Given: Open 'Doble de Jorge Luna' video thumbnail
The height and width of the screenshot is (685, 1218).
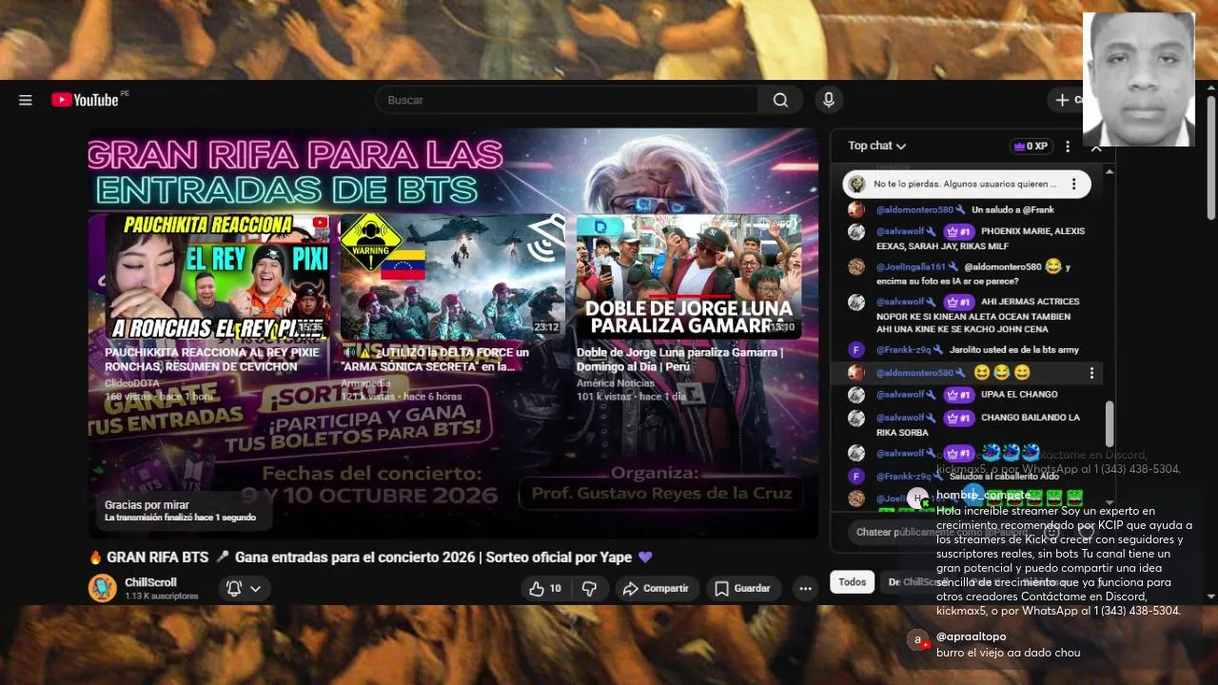Looking at the screenshot, I should (x=689, y=277).
